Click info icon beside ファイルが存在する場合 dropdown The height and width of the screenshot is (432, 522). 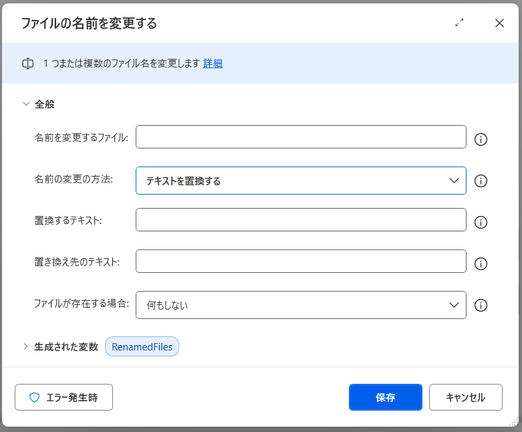pos(480,305)
